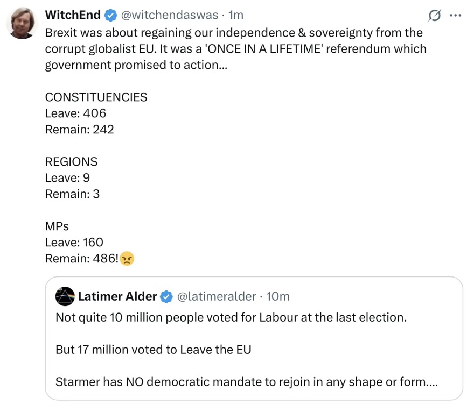
Task: Open the quoted post's 10m timestamp
Action: (x=278, y=296)
